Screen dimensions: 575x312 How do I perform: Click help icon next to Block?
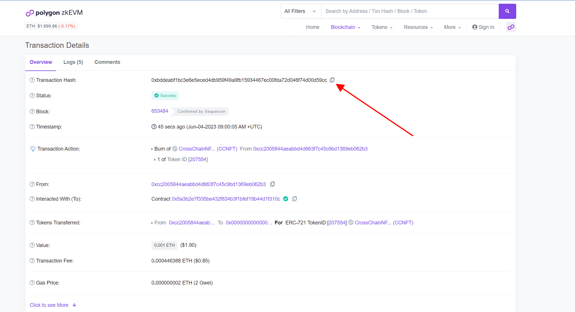tap(32, 112)
